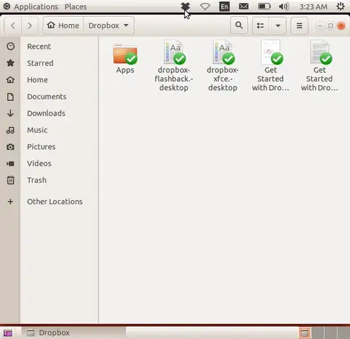
Task: Click the Dropbox taskbar window button
Action: [x=74, y=333]
